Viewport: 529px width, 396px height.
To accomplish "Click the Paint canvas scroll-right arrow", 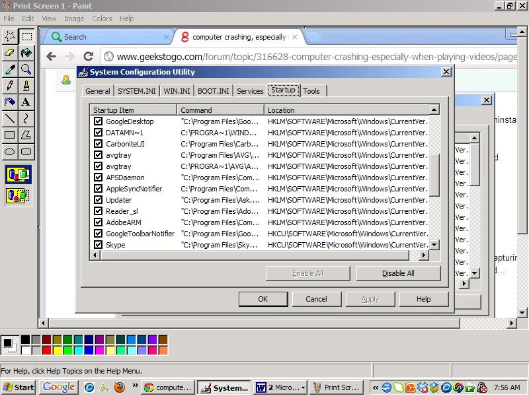I will click(512, 323).
